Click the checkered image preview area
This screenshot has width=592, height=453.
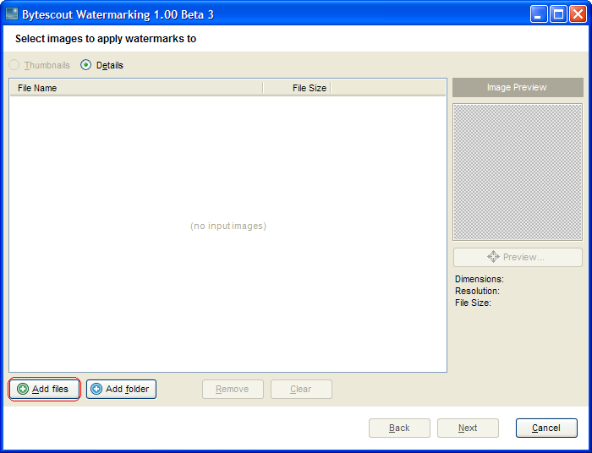(x=518, y=172)
